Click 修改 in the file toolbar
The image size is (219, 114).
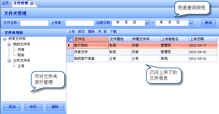(x=81, y=32)
